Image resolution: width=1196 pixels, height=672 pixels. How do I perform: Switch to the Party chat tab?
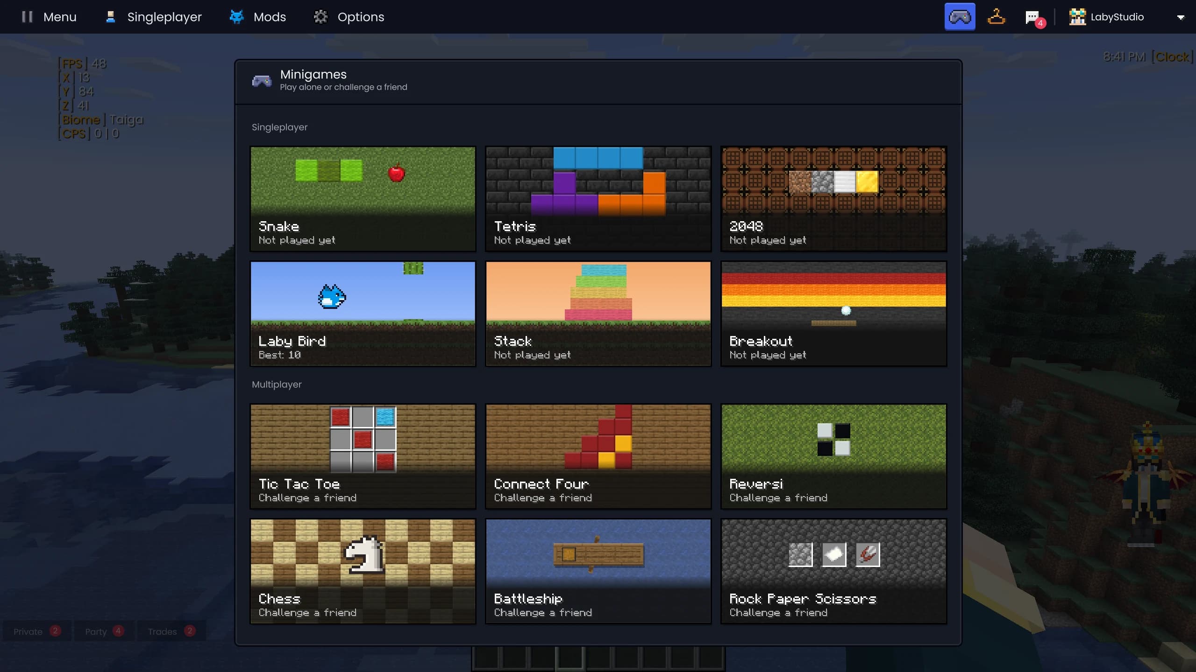pyautogui.click(x=104, y=631)
